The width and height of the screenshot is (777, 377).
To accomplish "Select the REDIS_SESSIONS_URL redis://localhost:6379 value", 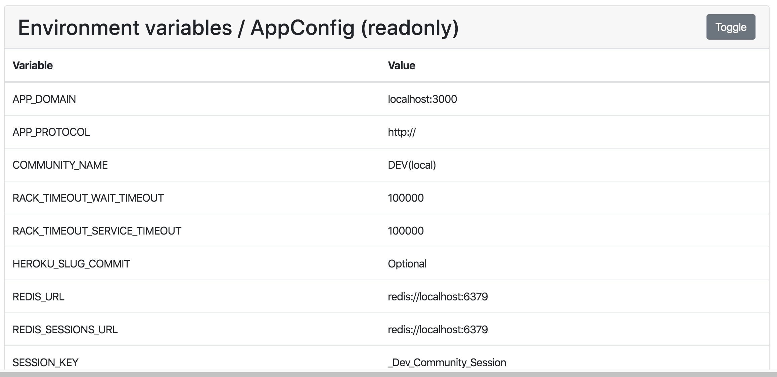I will coord(438,330).
